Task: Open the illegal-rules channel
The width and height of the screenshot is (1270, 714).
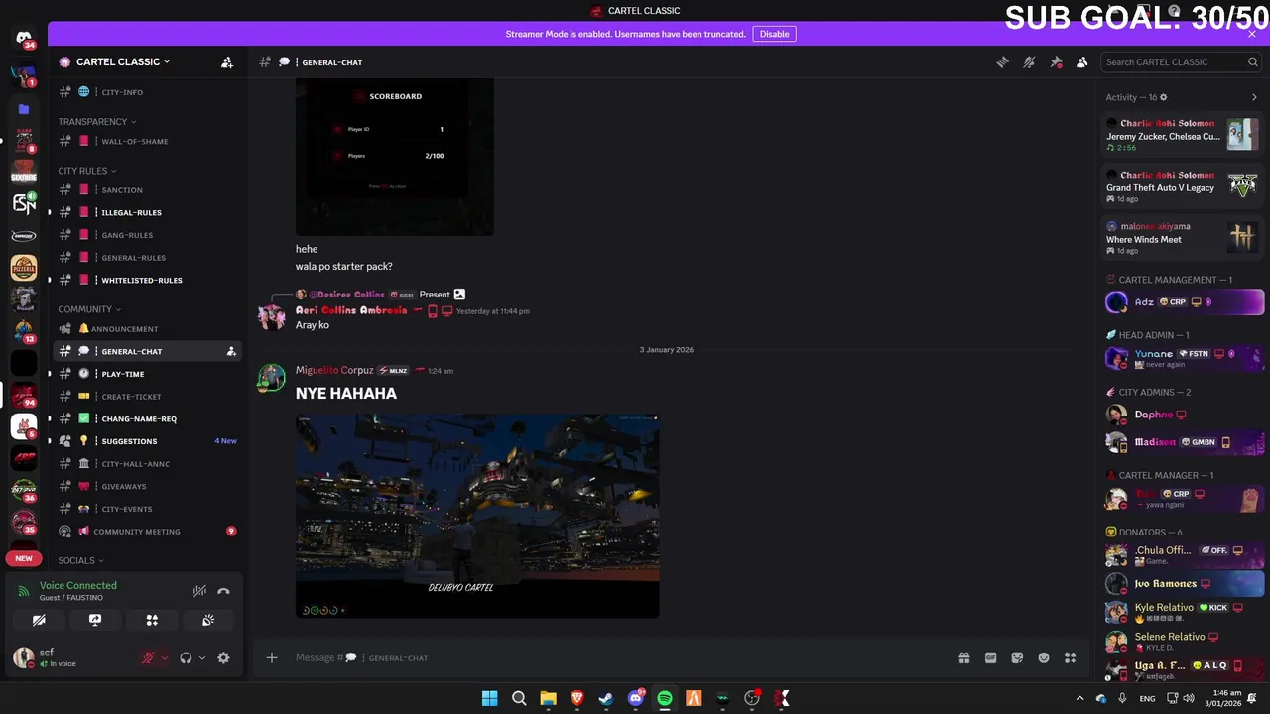Action: 147,212
